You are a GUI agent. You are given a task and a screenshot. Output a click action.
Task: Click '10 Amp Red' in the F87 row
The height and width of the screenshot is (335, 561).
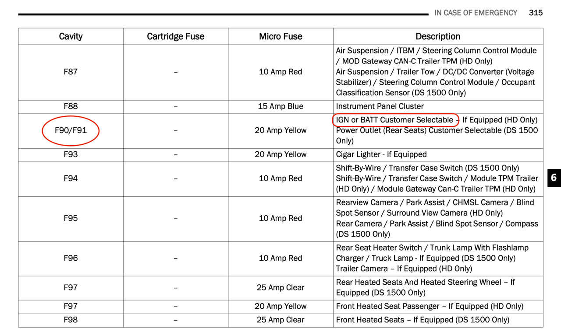[280, 72]
